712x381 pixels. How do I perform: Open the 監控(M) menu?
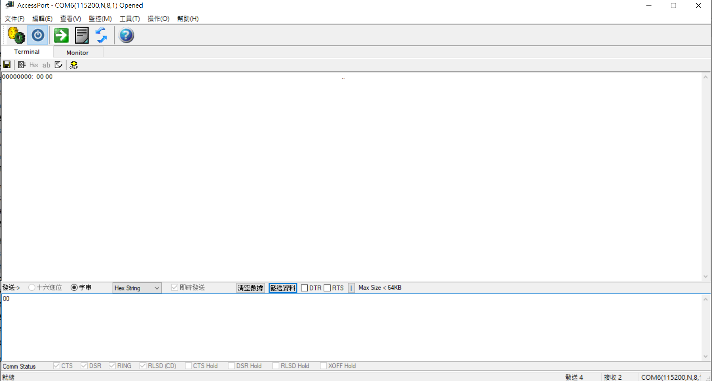(x=100, y=19)
